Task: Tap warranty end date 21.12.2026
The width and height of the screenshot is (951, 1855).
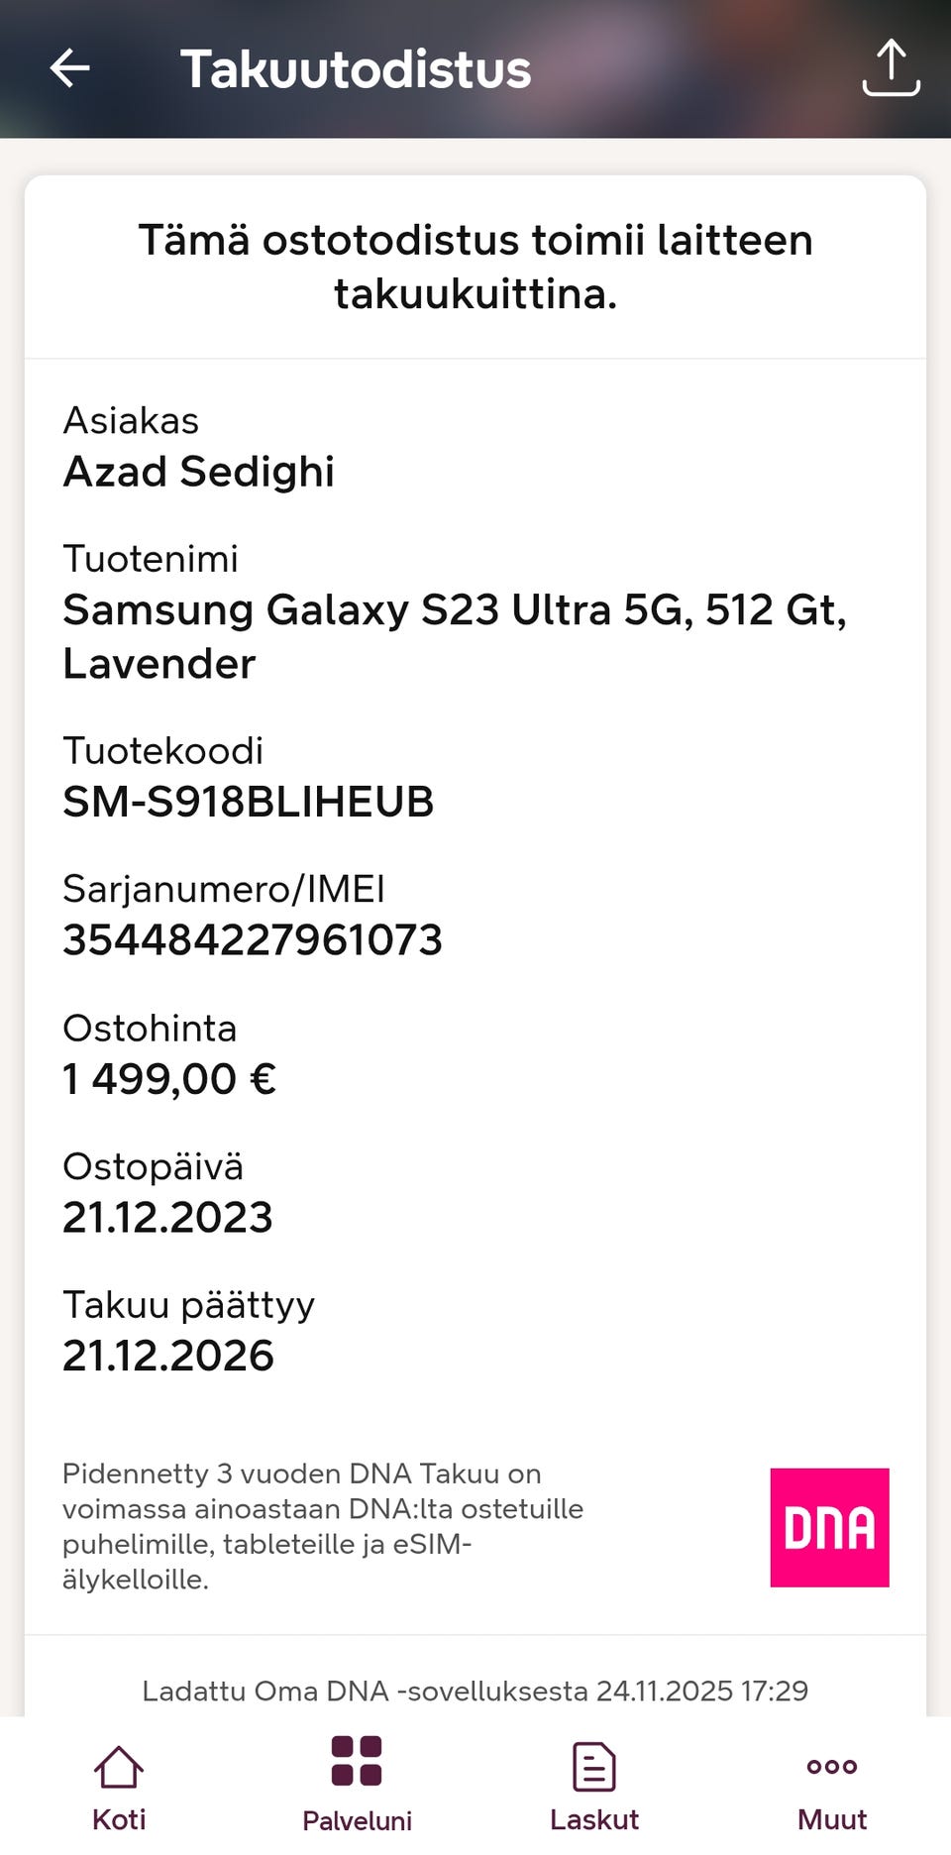Action: click(x=168, y=1355)
